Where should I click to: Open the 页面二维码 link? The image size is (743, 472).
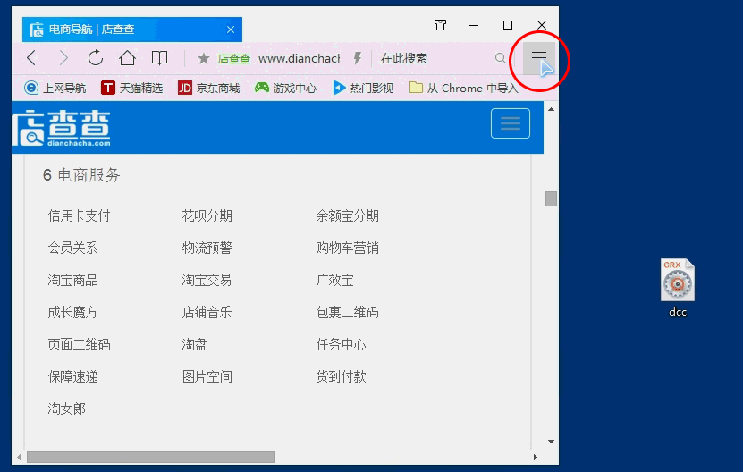click(x=80, y=344)
